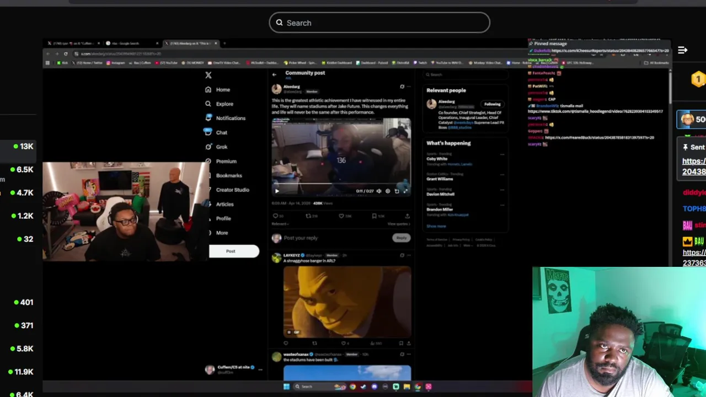Open more options for Davion Mitchell trend

[x=502, y=190]
